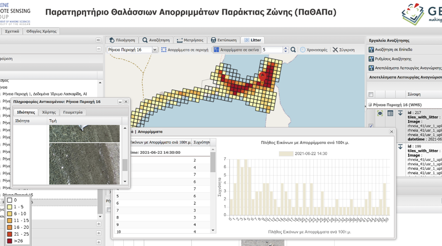This screenshot has width=442, height=246.
Task: Click the Απορρίμματα σε ακτίνα radius tool
Action: pos(236,50)
